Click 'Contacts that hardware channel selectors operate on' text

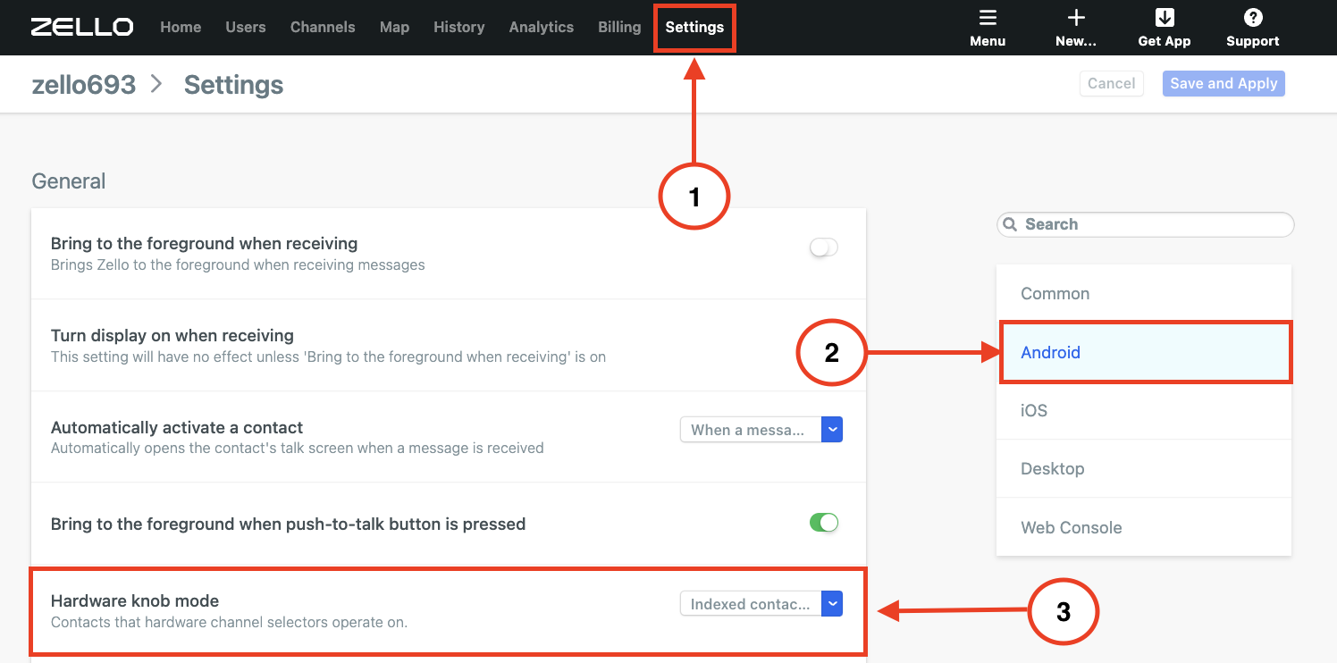pyautogui.click(x=229, y=622)
